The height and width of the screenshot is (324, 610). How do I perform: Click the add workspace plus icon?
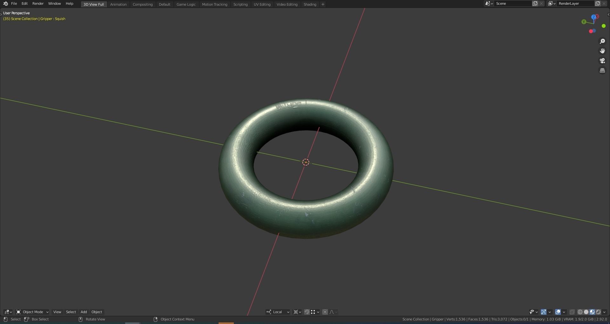point(323,4)
